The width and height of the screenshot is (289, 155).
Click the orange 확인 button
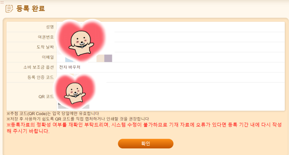pos(145,143)
